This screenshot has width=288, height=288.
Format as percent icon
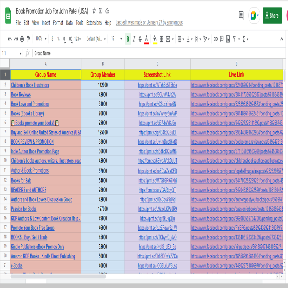click(58, 39)
